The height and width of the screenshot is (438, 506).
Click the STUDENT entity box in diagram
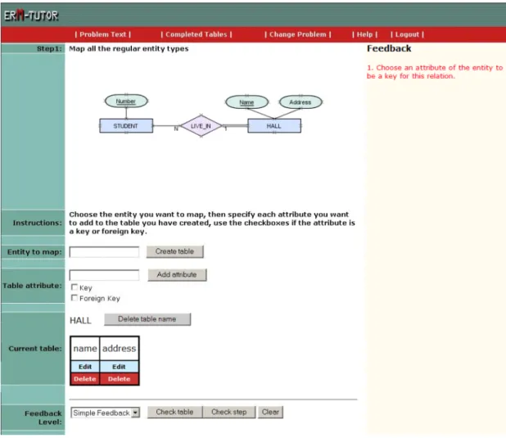[126, 126]
